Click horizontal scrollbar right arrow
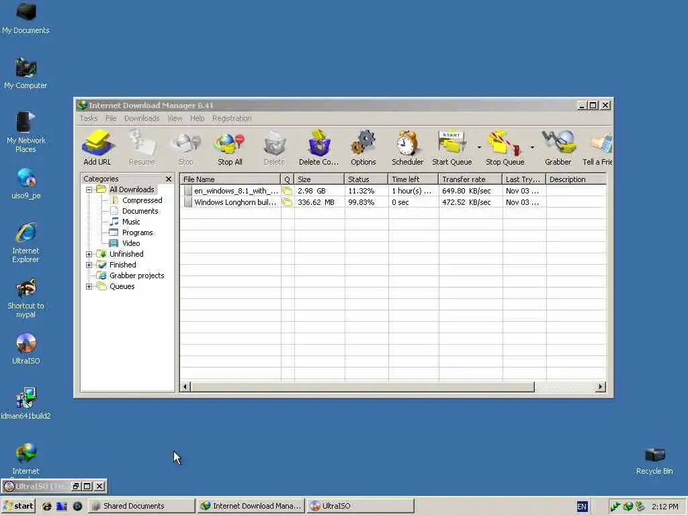The width and height of the screenshot is (688, 516). (x=601, y=386)
